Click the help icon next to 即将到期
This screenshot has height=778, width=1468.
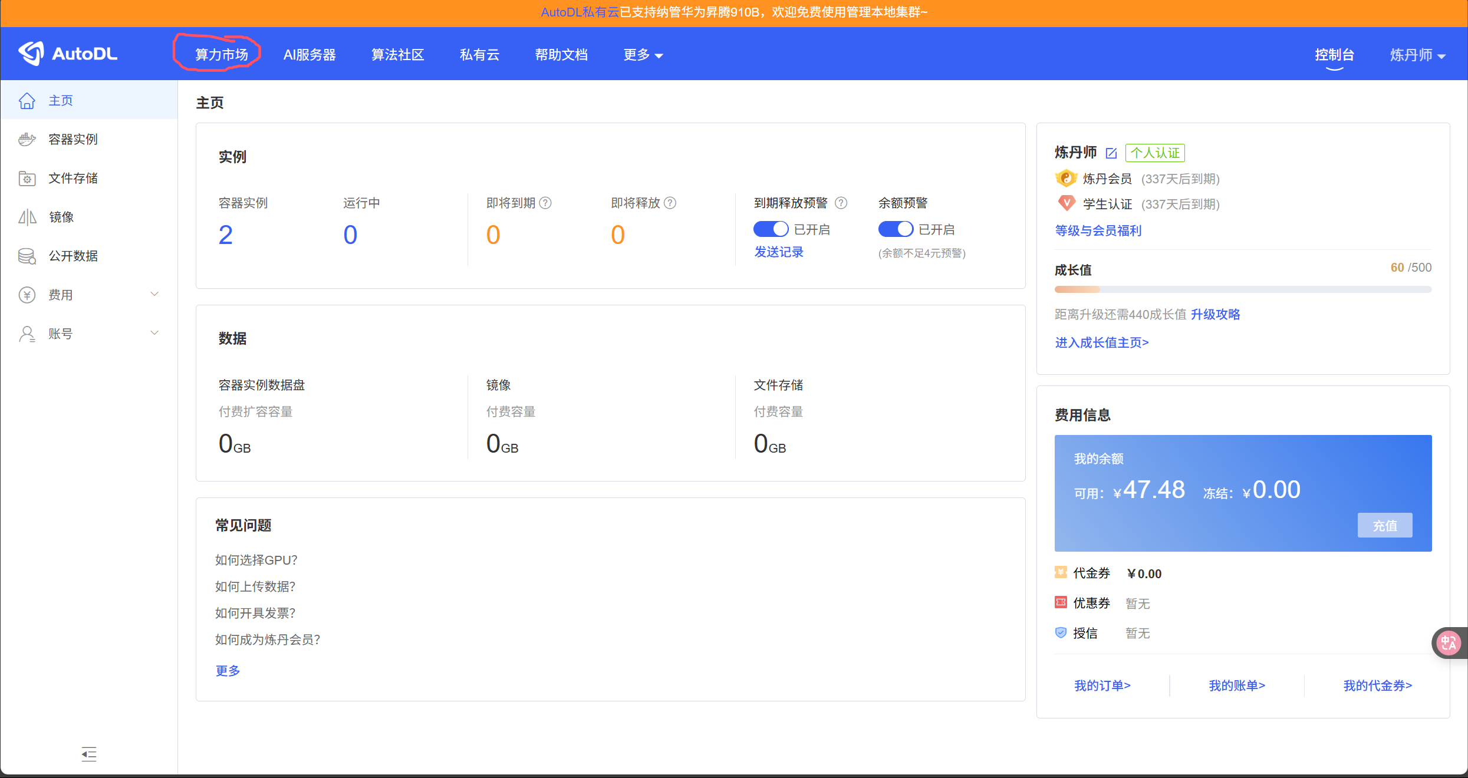(x=546, y=203)
